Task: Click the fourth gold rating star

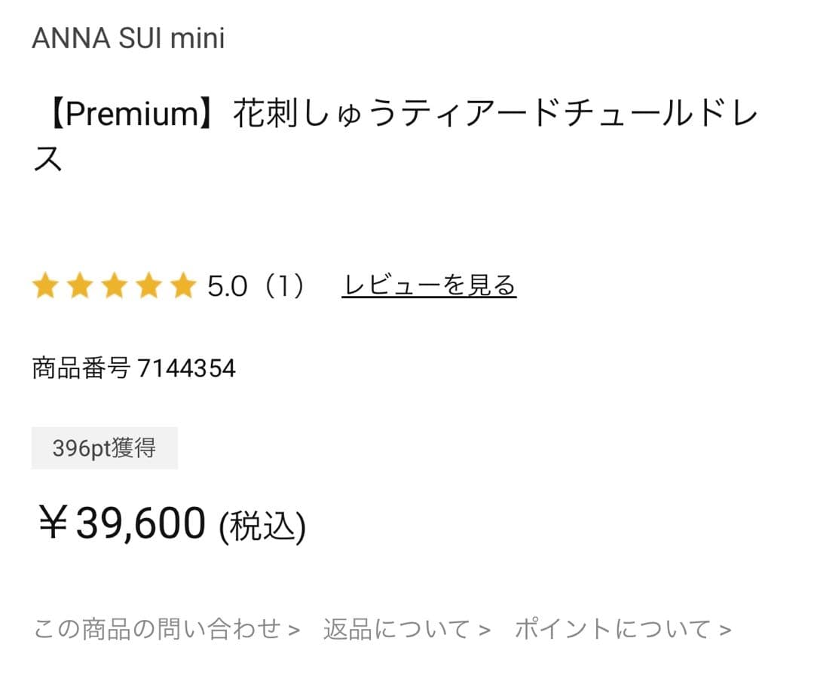Action: pyautogui.click(x=148, y=286)
